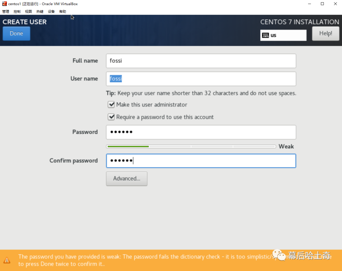The image size is (342, 271).
Task: Click the warning triangle icon in the orange bar
Action: 7,261
